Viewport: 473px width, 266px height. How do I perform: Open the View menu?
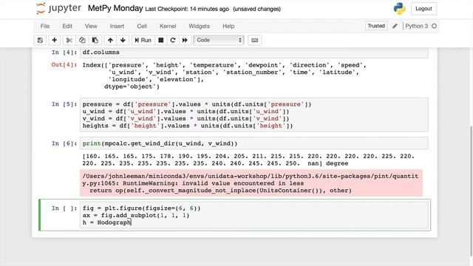pyautogui.click(x=91, y=26)
